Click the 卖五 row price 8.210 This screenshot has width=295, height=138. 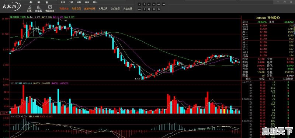(x=263, y=25)
